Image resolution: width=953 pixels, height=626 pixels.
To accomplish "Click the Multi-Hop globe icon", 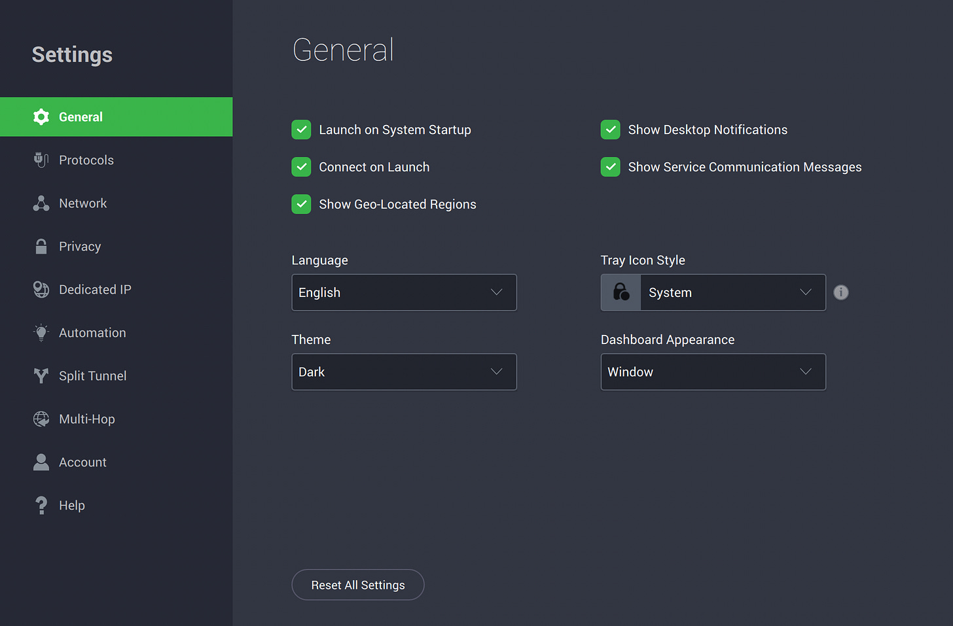I will [x=41, y=419].
